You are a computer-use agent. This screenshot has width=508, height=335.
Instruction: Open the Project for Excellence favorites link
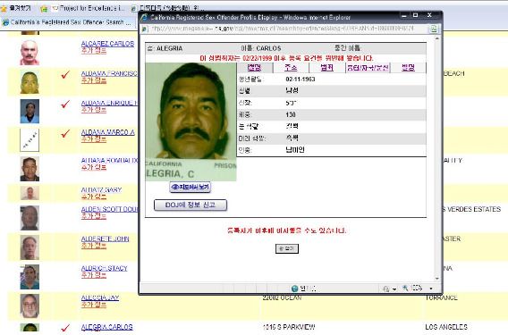89,8
